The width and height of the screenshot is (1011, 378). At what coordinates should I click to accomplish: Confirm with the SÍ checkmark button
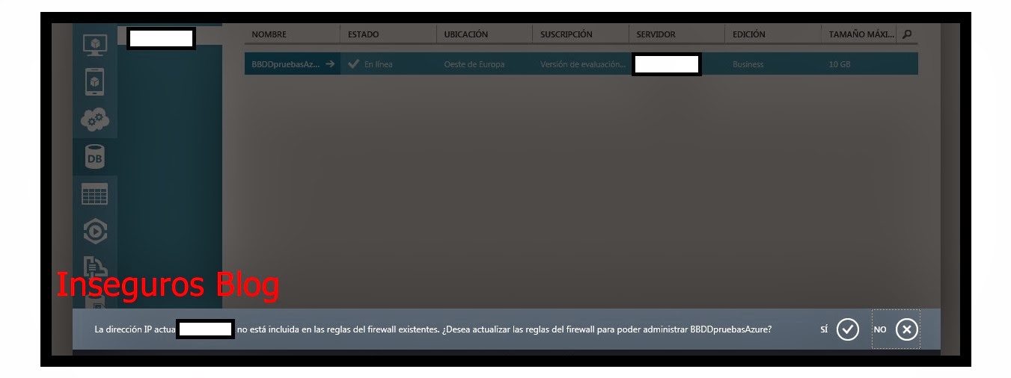[847, 329]
